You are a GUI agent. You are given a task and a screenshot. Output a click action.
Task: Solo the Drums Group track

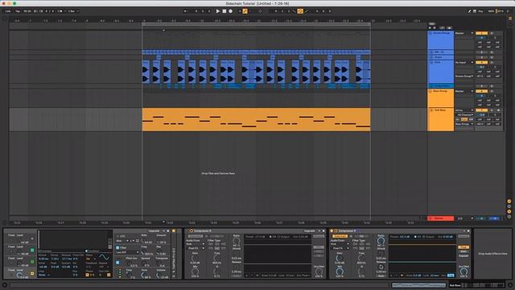[492, 33]
